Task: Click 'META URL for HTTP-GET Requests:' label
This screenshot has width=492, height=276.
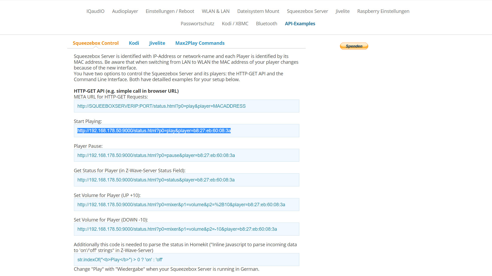Action: (x=111, y=97)
